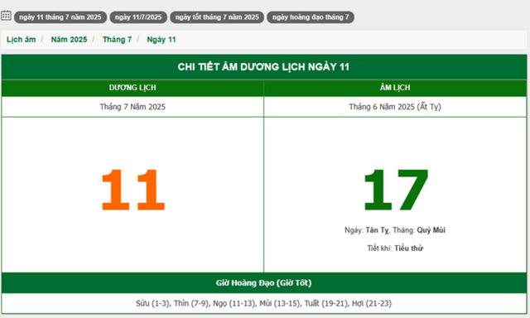Click the large orange solar date 11

(133, 190)
